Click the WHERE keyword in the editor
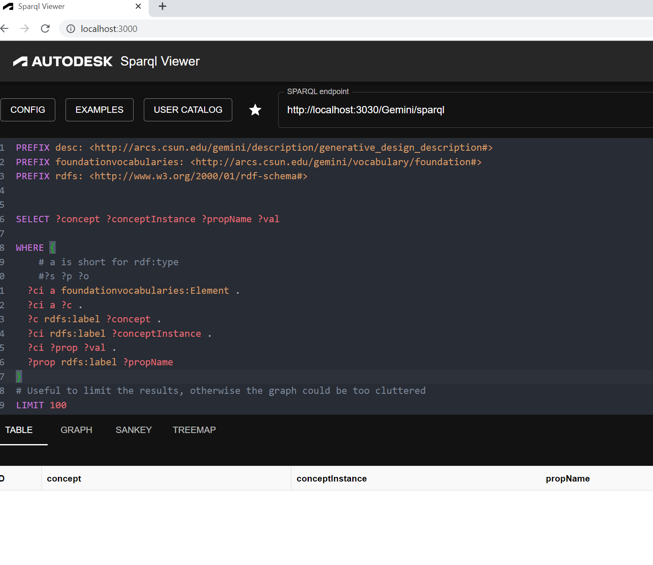 (x=30, y=248)
